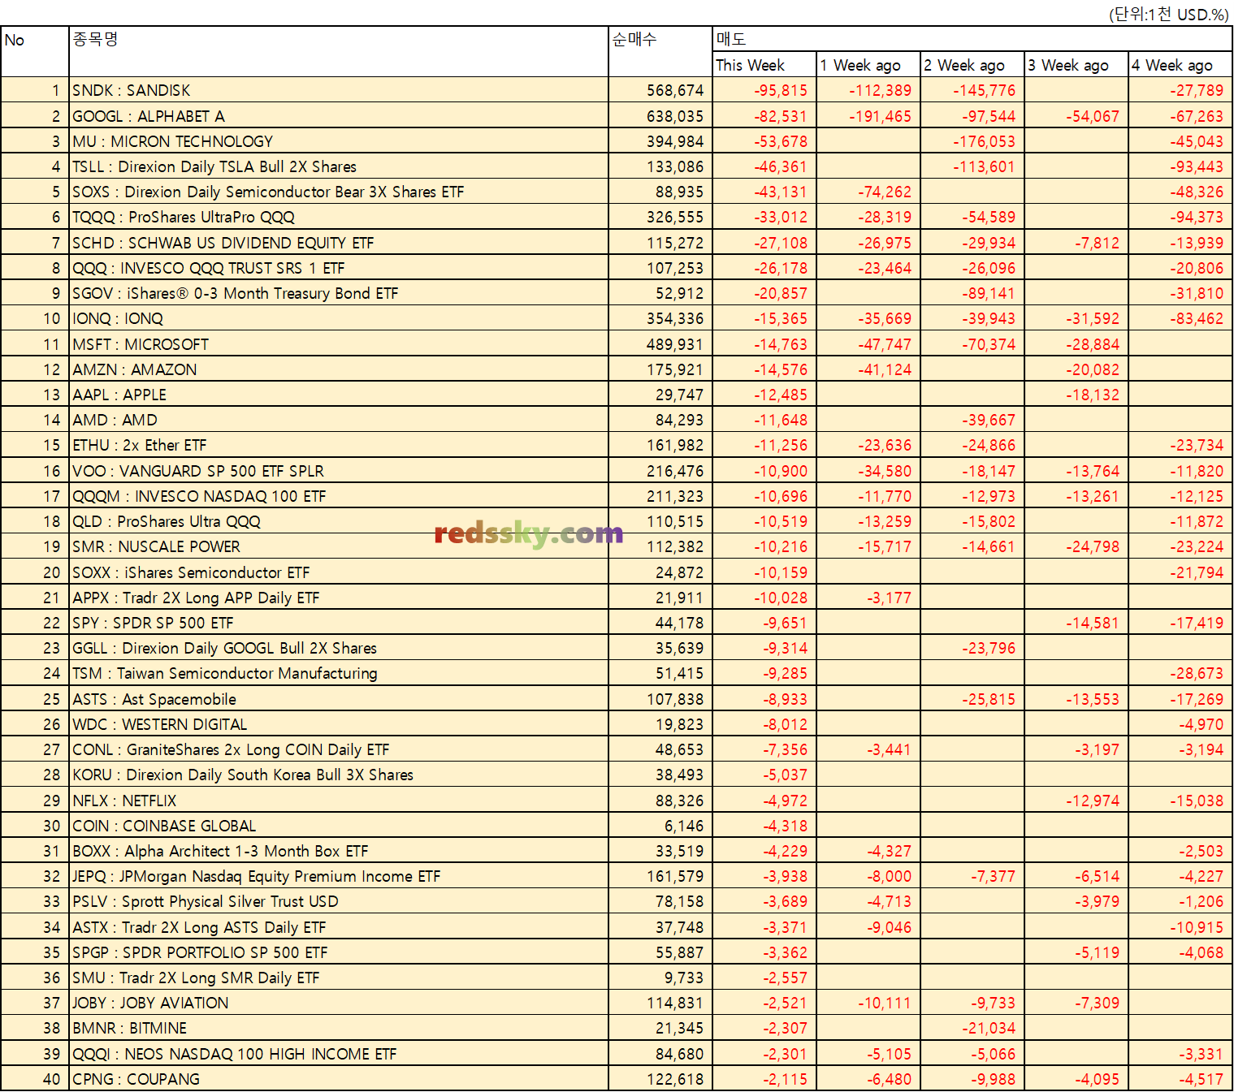Select the 'GOOGL : ALPHABET A' cell
Image resolution: width=1234 pixels, height=1092 pixels.
[339, 116]
